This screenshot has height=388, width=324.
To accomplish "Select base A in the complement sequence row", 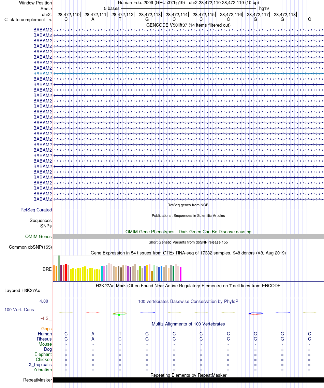I will [x=93, y=19].
